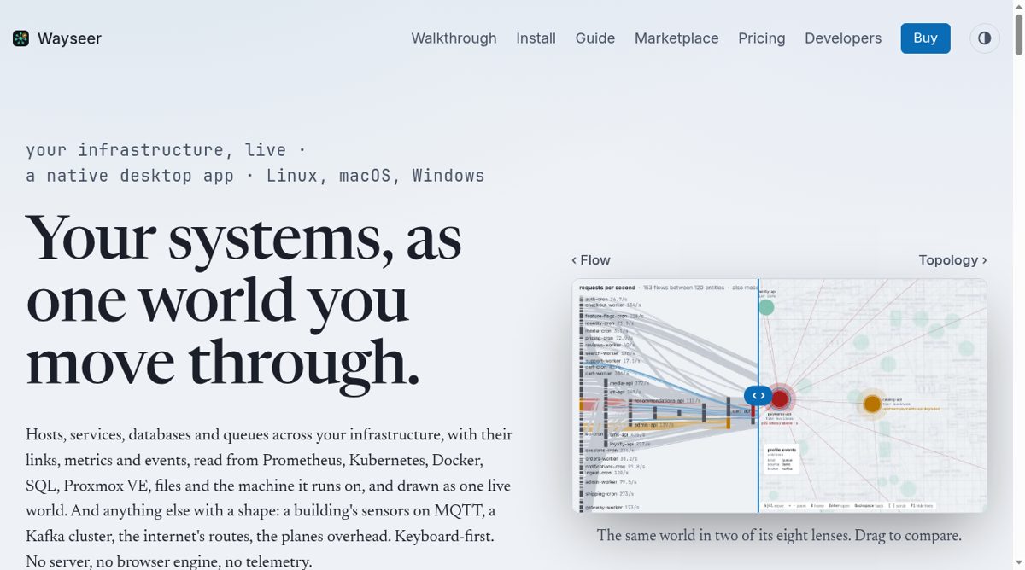Go to the Install page
The image size is (1025, 570).
[536, 38]
